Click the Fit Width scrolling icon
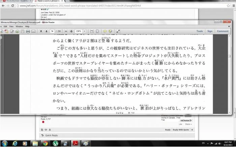The height and width of the screenshot is (148, 236). (x=92, y=31)
